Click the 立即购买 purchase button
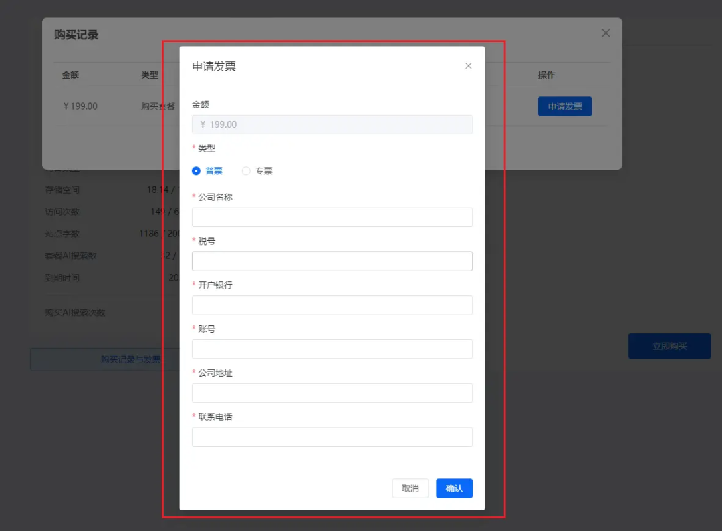 [x=669, y=346]
